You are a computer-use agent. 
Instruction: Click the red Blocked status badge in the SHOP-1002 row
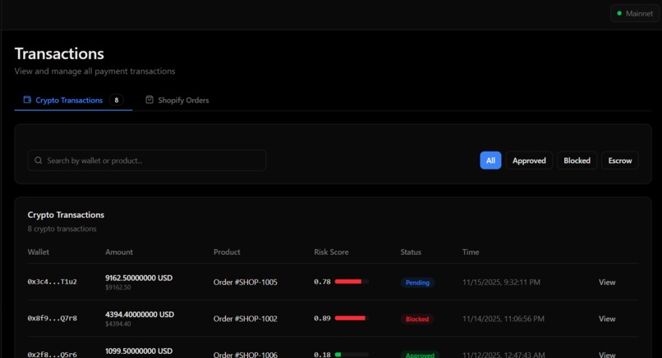[417, 319]
